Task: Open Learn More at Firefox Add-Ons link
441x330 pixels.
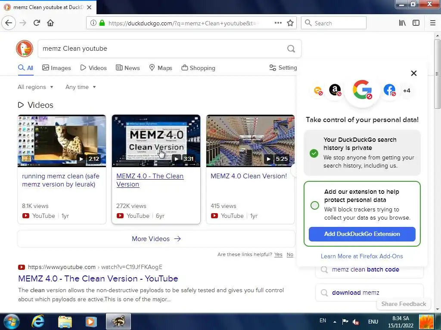Action: click(362, 256)
